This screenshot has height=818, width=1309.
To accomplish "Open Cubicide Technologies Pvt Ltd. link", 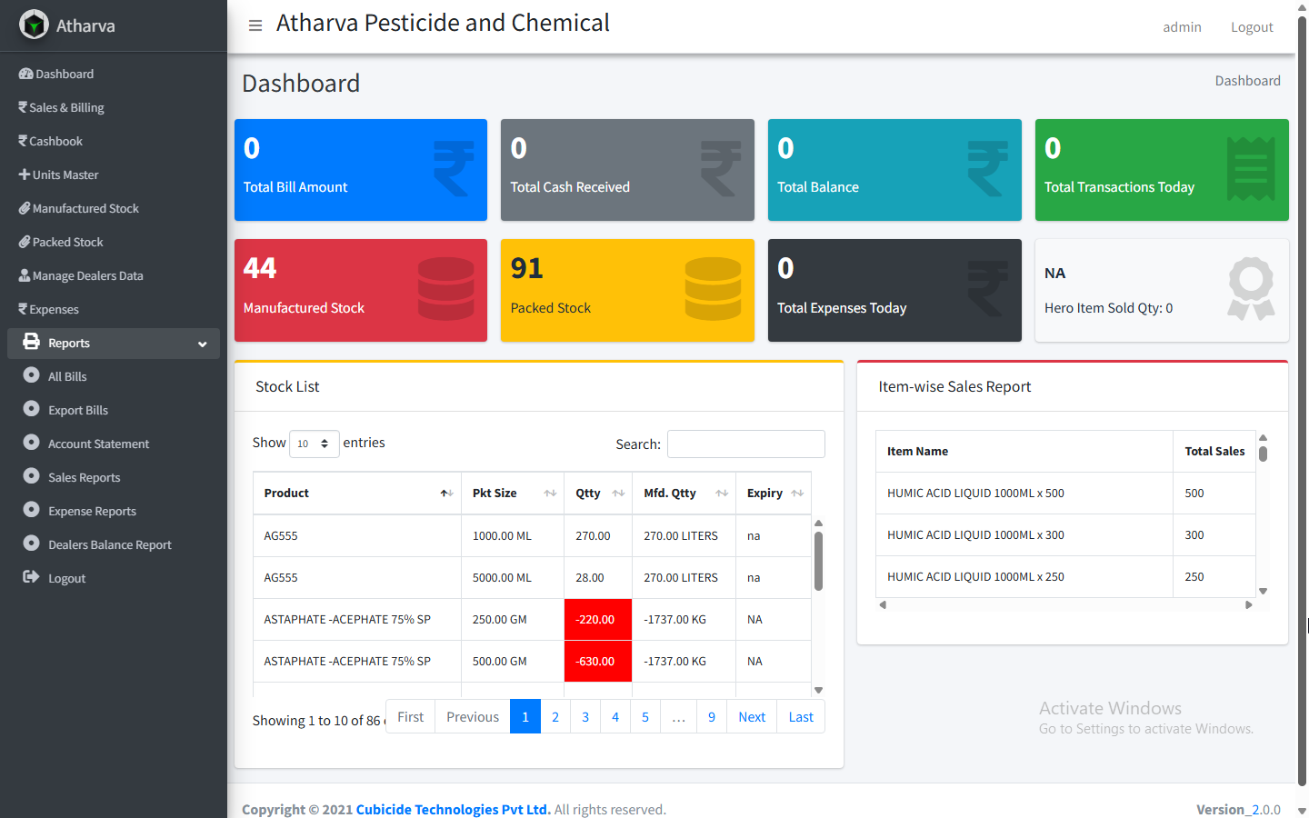I will (453, 809).
